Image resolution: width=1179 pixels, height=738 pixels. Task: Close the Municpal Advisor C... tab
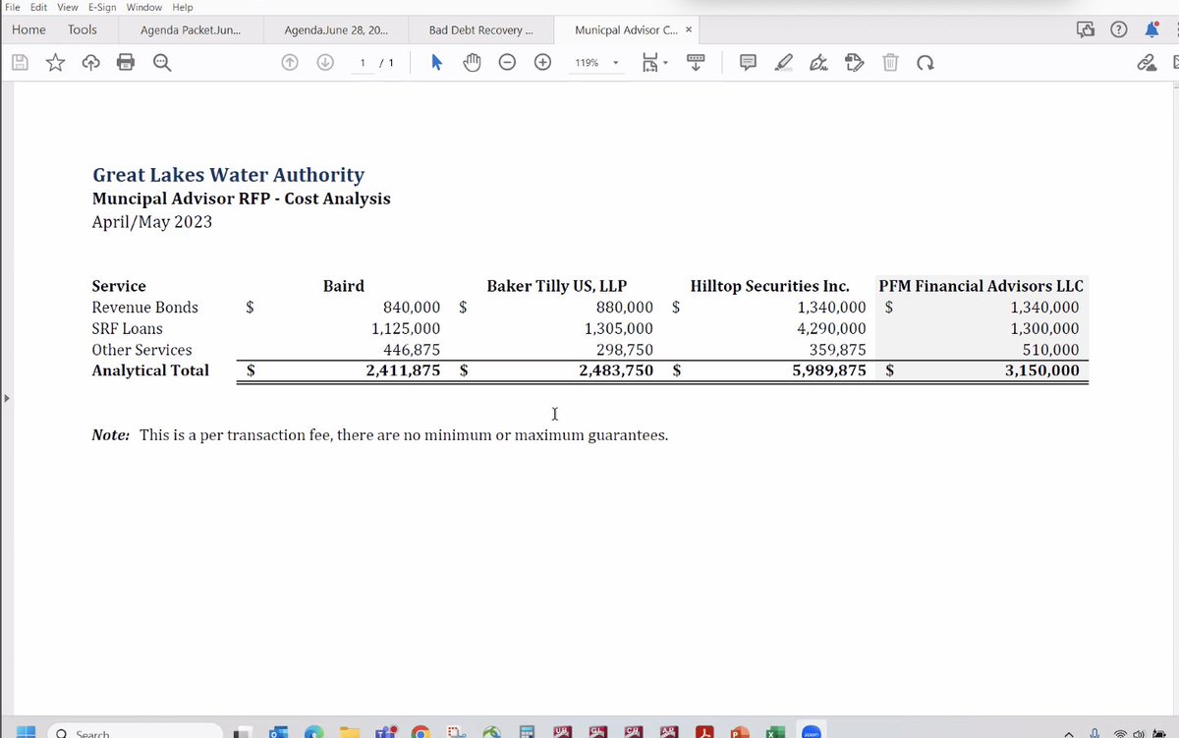[689, 29]
